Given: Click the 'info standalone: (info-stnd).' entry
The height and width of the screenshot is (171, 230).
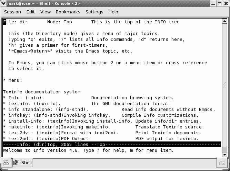Looking at the screenshot, I should 48,110.
